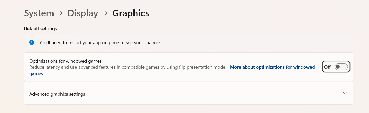369x113 pixels.
Task: Click the words "restart your app or game"
Action: [92, 42]
